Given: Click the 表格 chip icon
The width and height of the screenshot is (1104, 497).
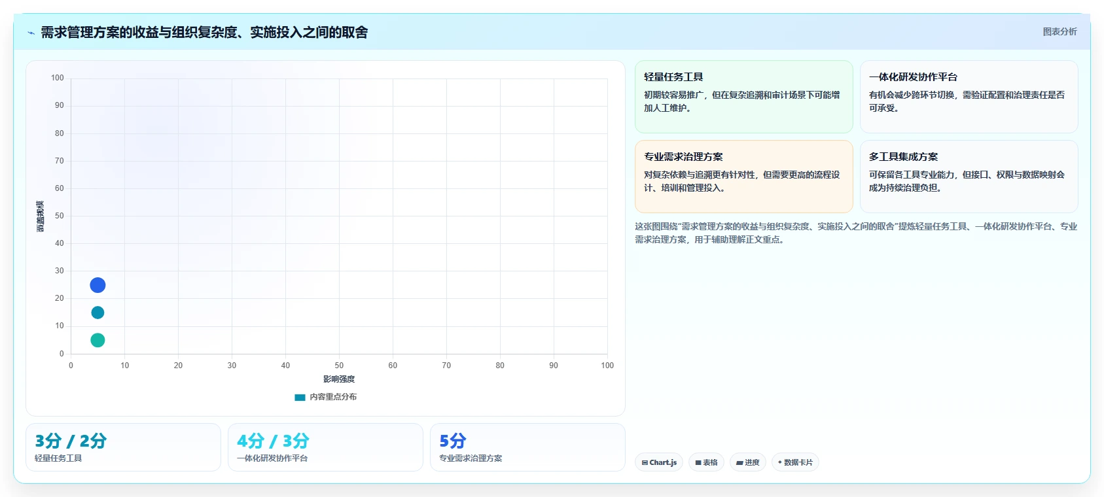Looking at the screenshot, I should tap(698, 462).
